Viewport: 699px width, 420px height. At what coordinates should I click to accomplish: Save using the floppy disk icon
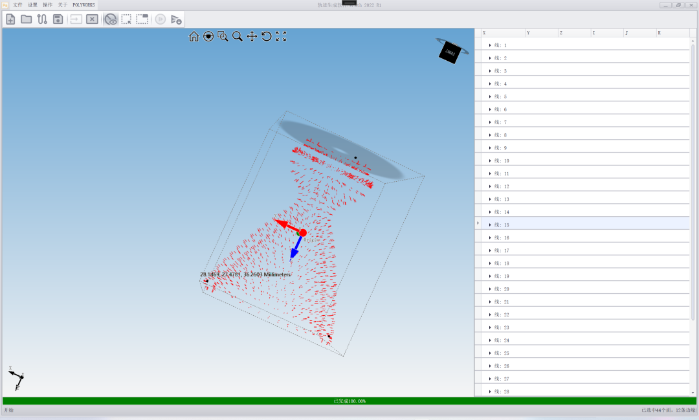pyautogui.click(x=58, y=19)
